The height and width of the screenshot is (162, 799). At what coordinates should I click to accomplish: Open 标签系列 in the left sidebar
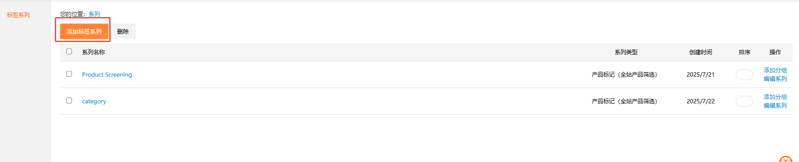(x=18, y=15)
